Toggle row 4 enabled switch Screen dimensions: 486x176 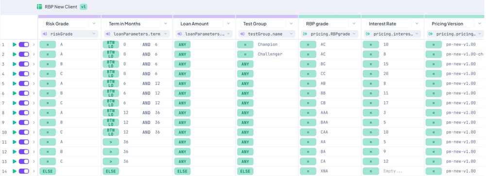coord(24,74)
